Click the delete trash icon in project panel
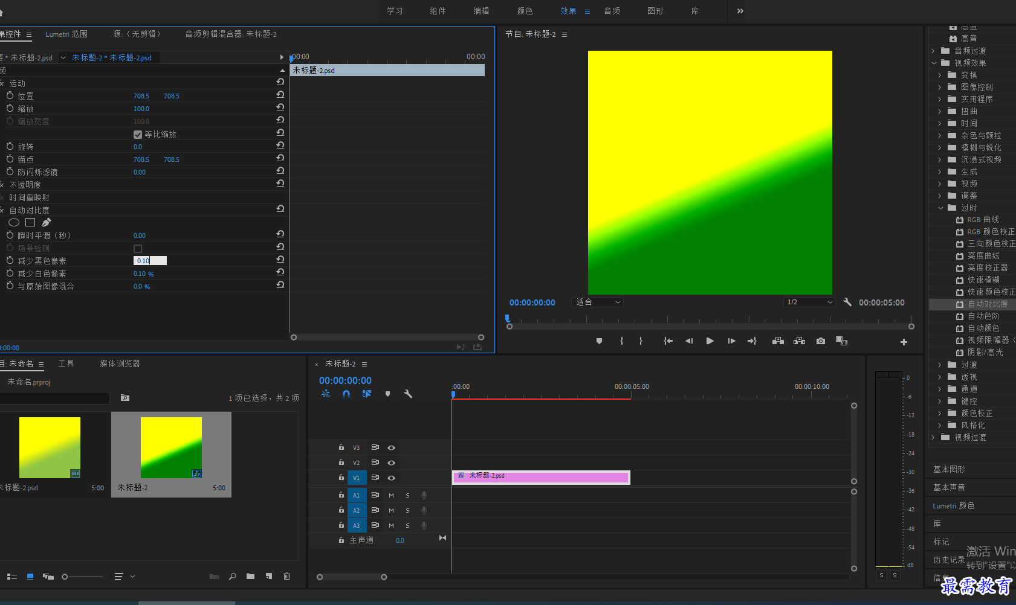This screenshot has width=1016, height=605. [286, 577]
